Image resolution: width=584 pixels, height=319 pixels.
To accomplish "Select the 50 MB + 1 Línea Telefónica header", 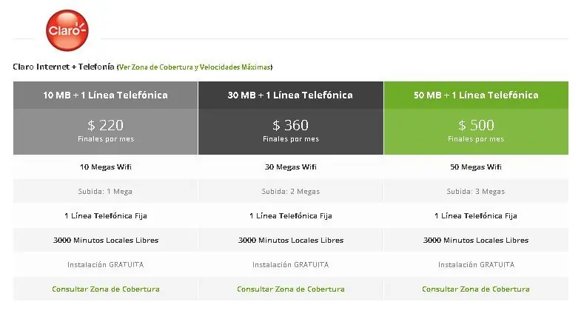I will point(476,95).
